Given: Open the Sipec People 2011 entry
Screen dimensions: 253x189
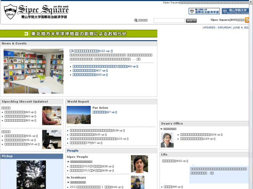Looking at the screenshot, I should click(92, 171).
